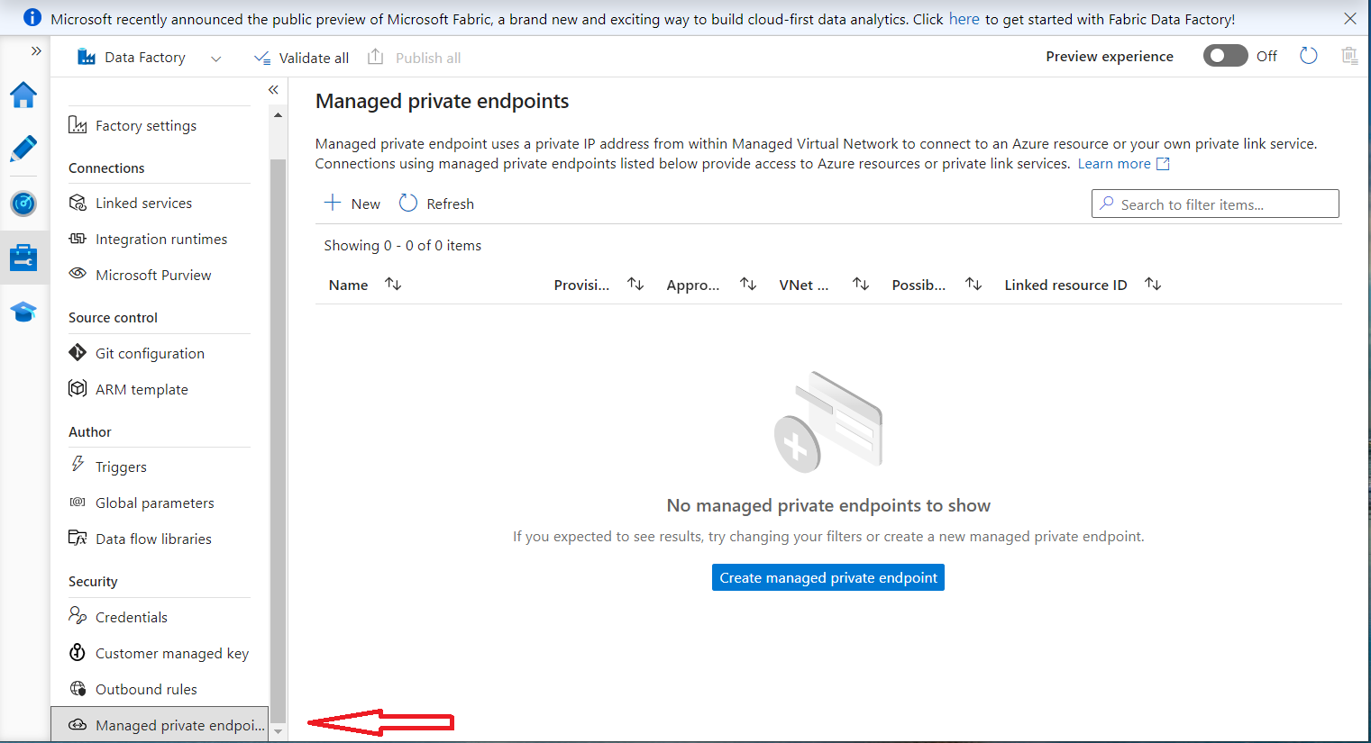Open Linked services in Connections

[143, 204]
